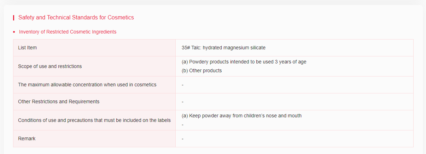Image resolution: width=426 pixels, height=154 pixels.
Task: Click the dash below the keep powder warning
Action: pos(183,125)
